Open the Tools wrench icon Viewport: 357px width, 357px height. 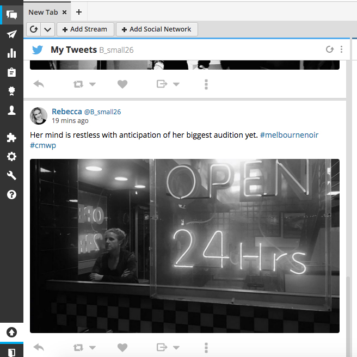pyautogui.click(x=11, y=175)
